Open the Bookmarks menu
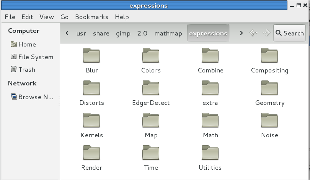 tap(92, 17)
